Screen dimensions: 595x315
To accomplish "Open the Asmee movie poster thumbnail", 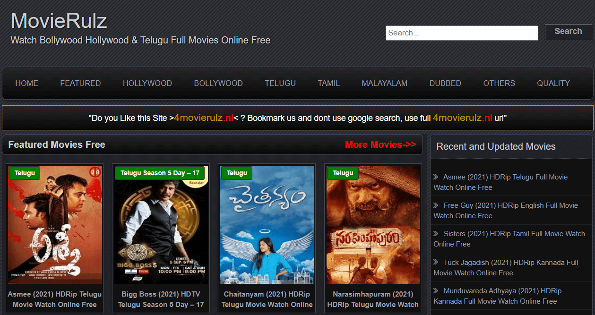I will [x=55, y=224].
